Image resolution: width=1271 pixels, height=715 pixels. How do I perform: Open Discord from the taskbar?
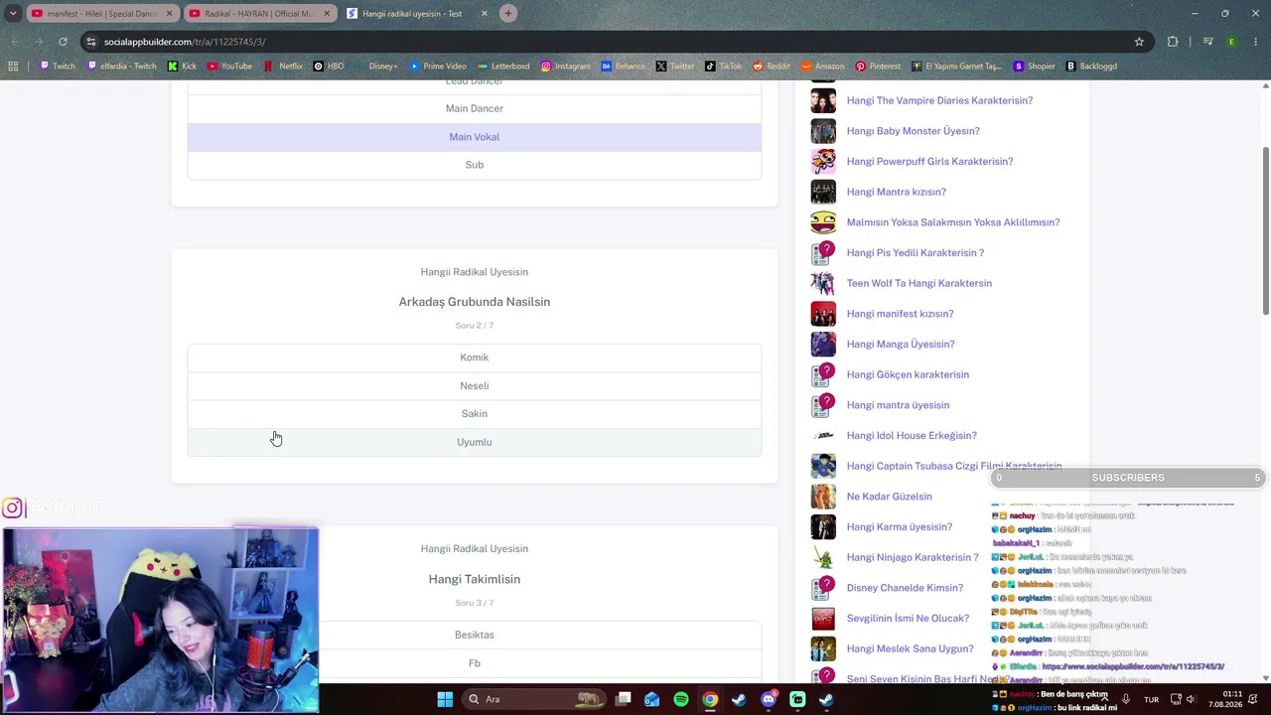(769, 699)
